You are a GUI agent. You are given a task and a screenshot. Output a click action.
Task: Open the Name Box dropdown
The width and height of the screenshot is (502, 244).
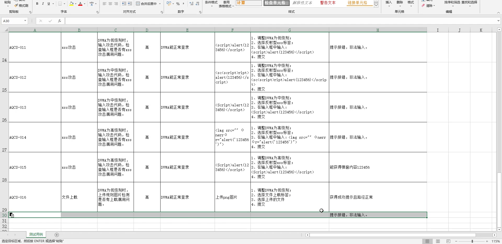[25, 21]
